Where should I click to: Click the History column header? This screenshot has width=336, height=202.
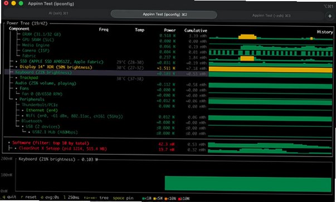coord(325,32)
